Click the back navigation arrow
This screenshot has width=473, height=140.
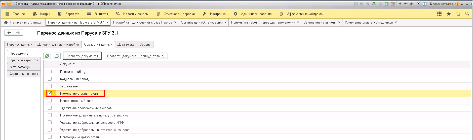(9, 33)
